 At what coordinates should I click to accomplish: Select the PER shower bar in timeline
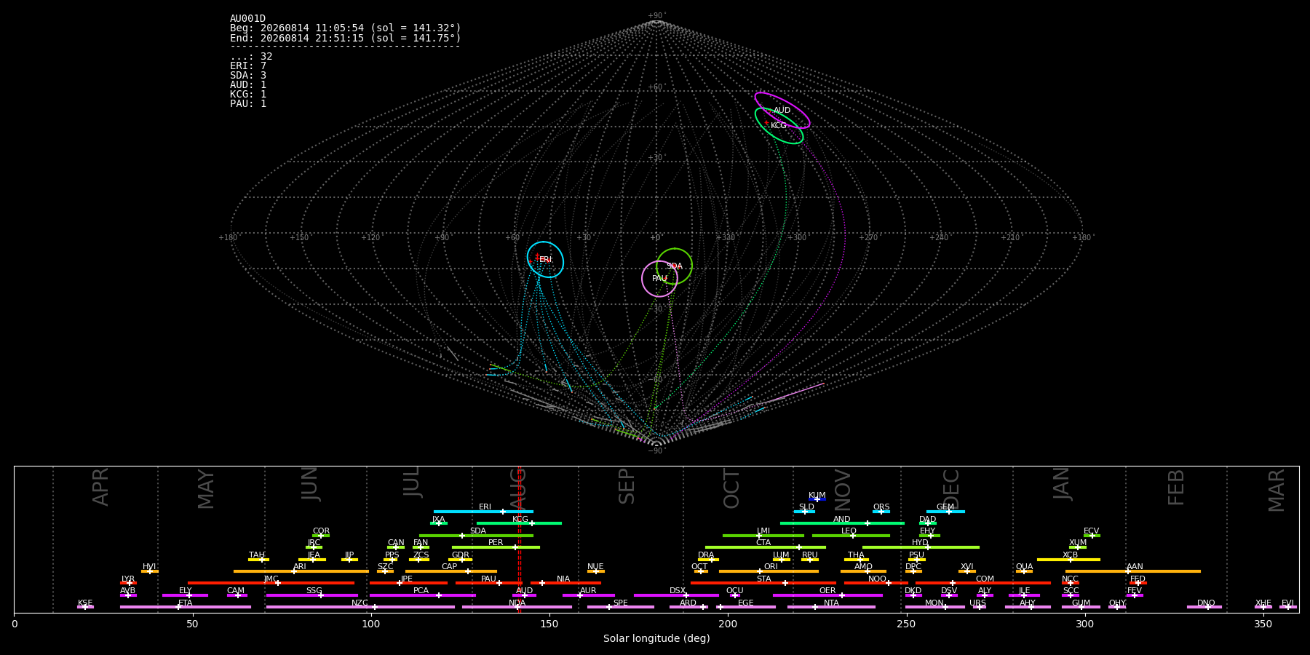pyautogui.click(x=496, y=547)
